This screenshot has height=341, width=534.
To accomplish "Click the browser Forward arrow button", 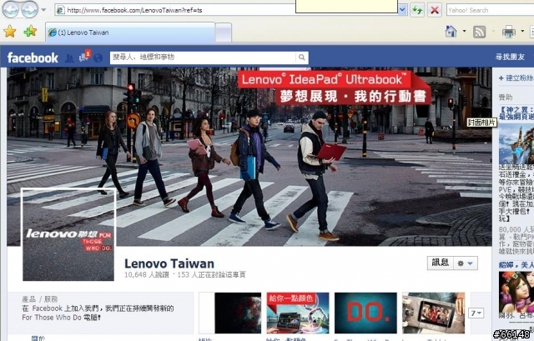I will (30, 10).
